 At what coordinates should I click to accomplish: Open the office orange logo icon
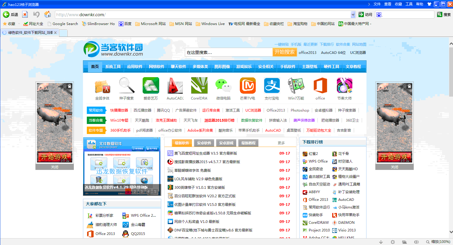coord(320,85)
